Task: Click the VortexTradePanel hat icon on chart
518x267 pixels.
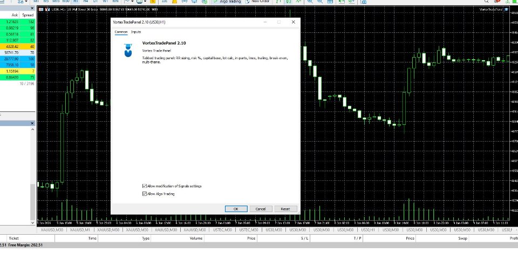Action: 506,9
